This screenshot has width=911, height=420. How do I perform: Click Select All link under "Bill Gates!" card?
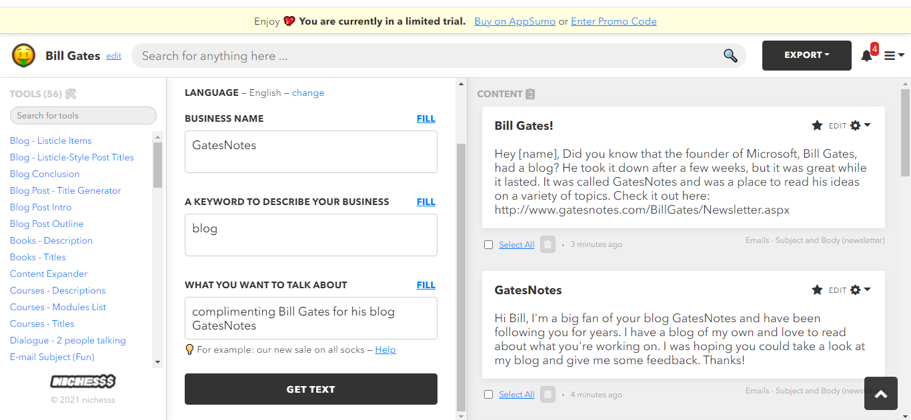pyautogui.click(x=517, y=244)
